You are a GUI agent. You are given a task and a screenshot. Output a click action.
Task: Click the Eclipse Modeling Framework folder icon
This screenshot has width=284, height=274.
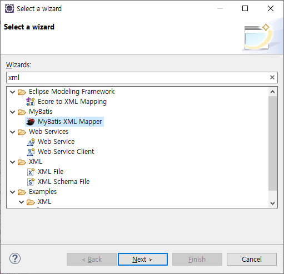22,92
